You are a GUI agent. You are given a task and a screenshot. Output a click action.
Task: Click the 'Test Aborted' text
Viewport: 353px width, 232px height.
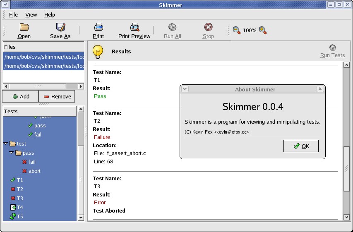[x=109, y=211]
